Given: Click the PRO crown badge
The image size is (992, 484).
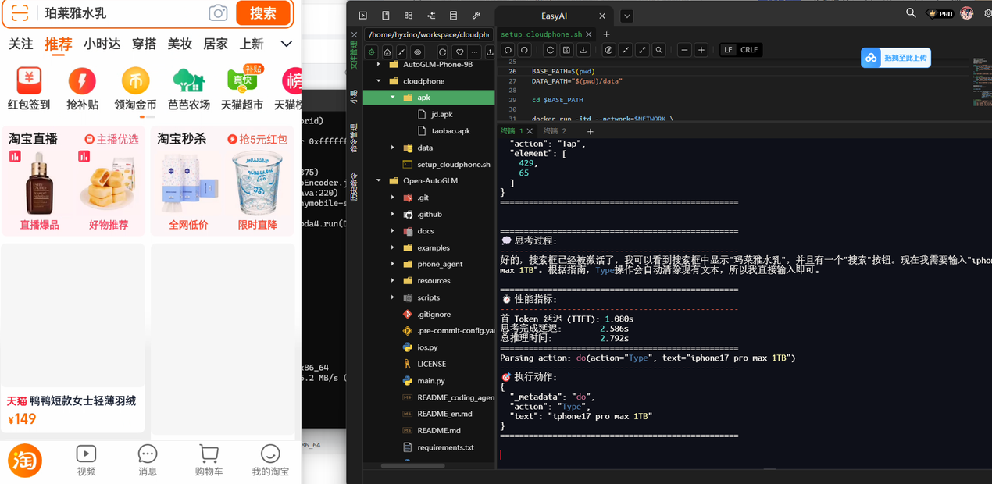Looking at the screenshot, I should tap(940, 13).
